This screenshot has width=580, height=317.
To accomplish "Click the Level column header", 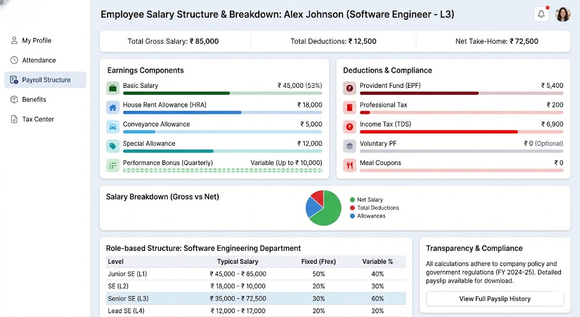I will pos(116,261).
